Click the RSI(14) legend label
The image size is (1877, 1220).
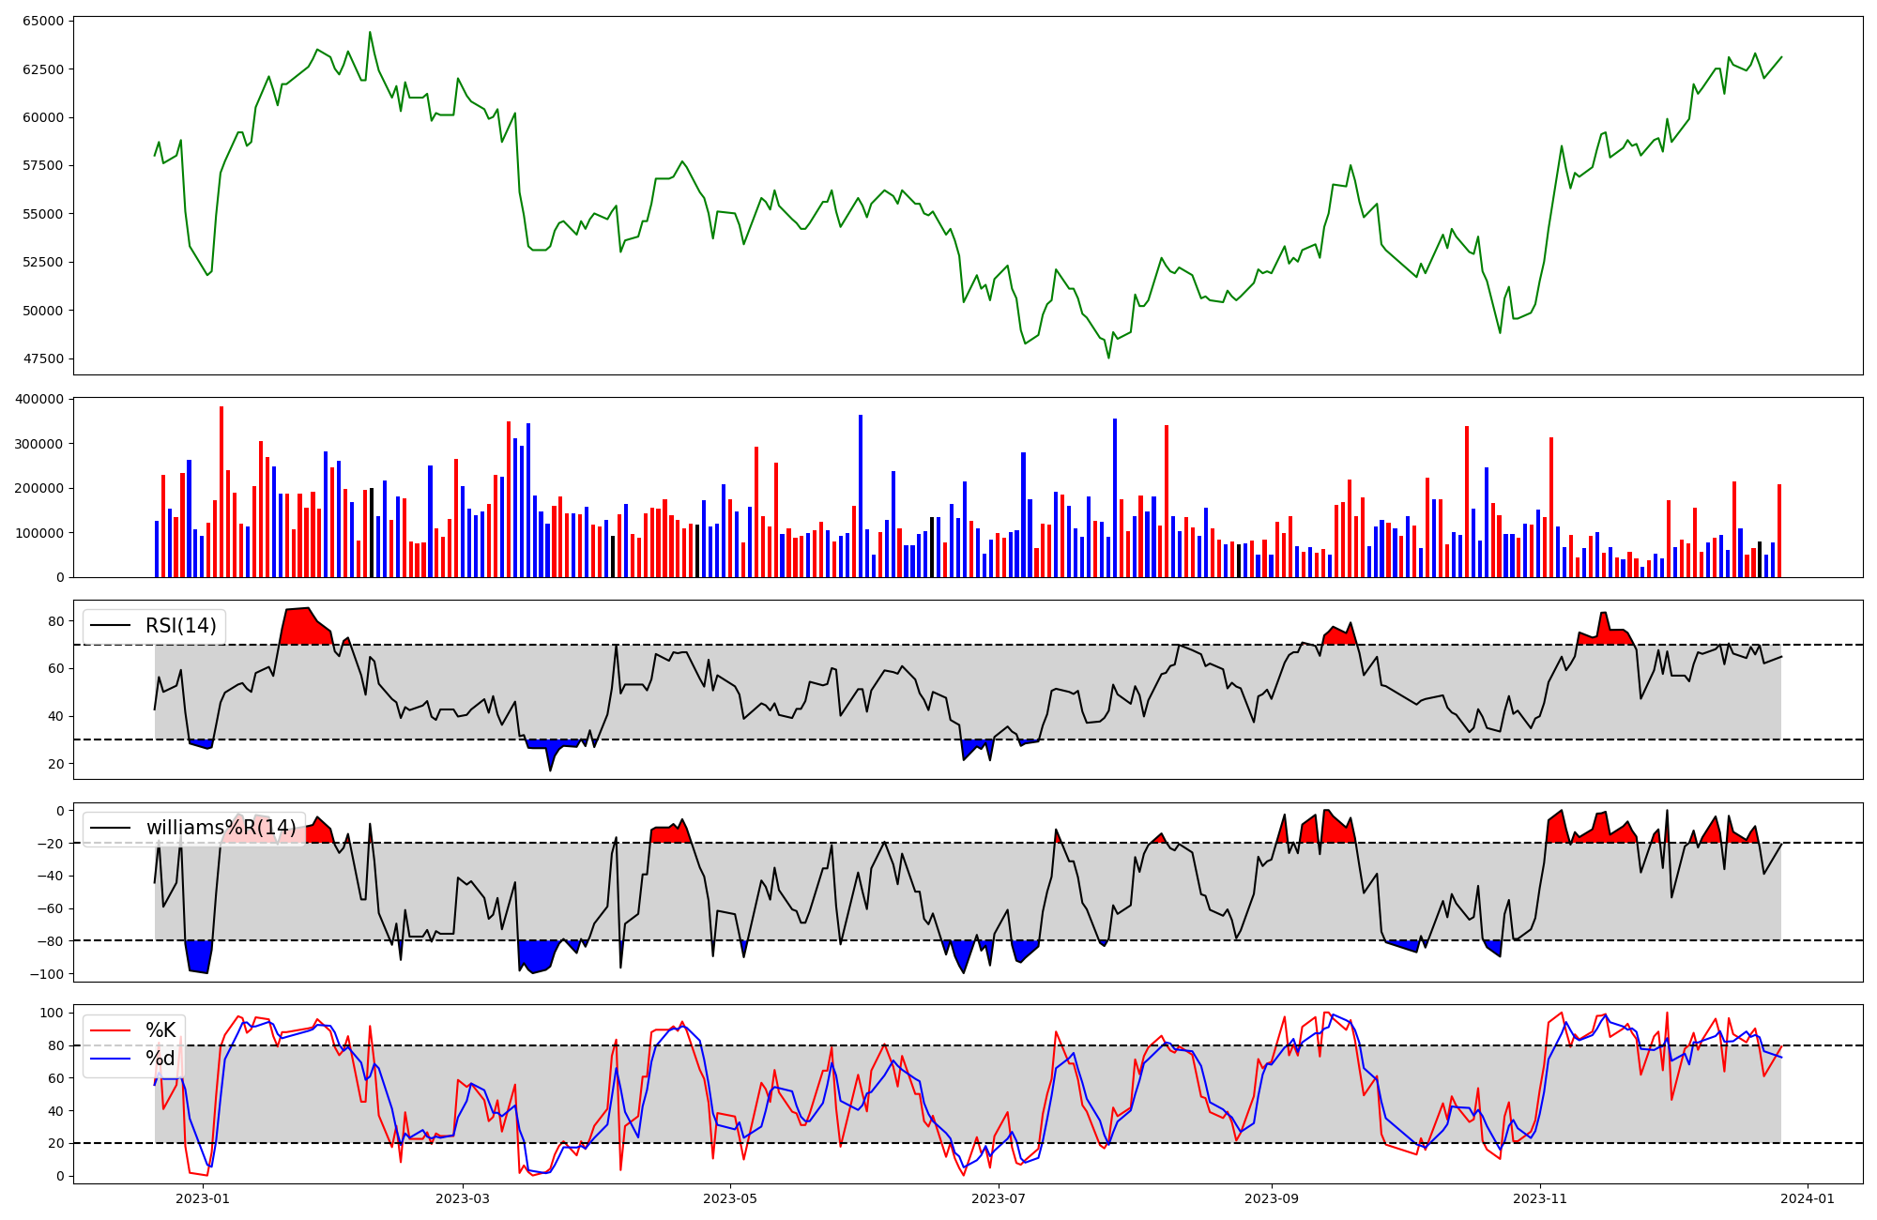(180, 626)
